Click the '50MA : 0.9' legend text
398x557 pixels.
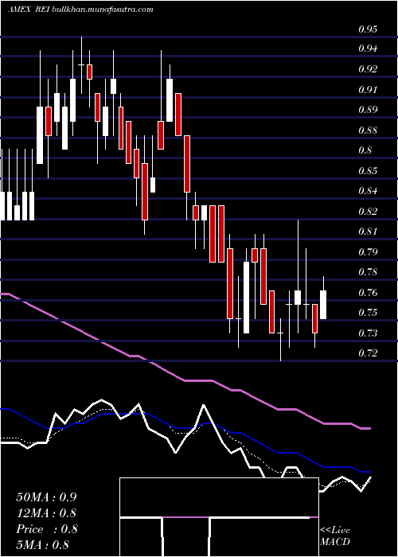(46, 497)
